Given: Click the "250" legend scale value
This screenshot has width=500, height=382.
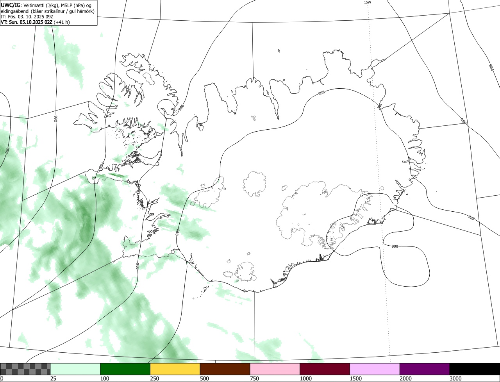Looking at the screenshot, I should 155,378.
